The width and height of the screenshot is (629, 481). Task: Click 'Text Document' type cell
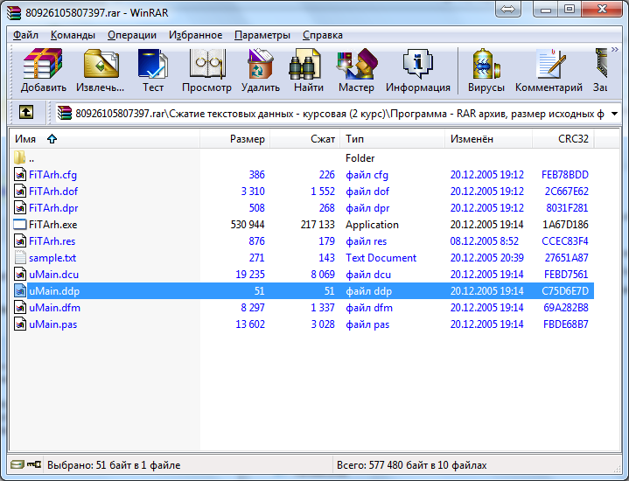pyautogui.click(x=381, y=258)
